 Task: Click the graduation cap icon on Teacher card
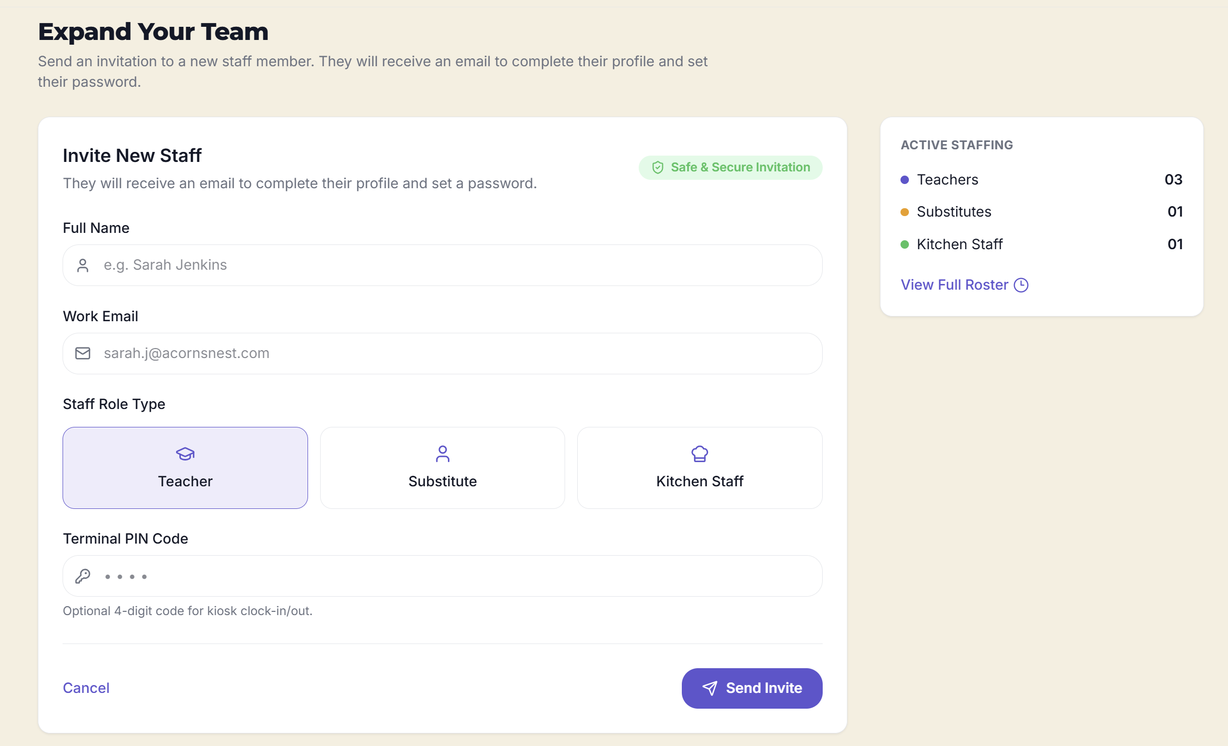pyautogui.click(x=185, y=454)
